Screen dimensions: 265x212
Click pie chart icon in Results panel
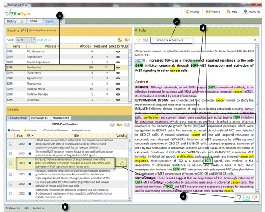[120, 40]
